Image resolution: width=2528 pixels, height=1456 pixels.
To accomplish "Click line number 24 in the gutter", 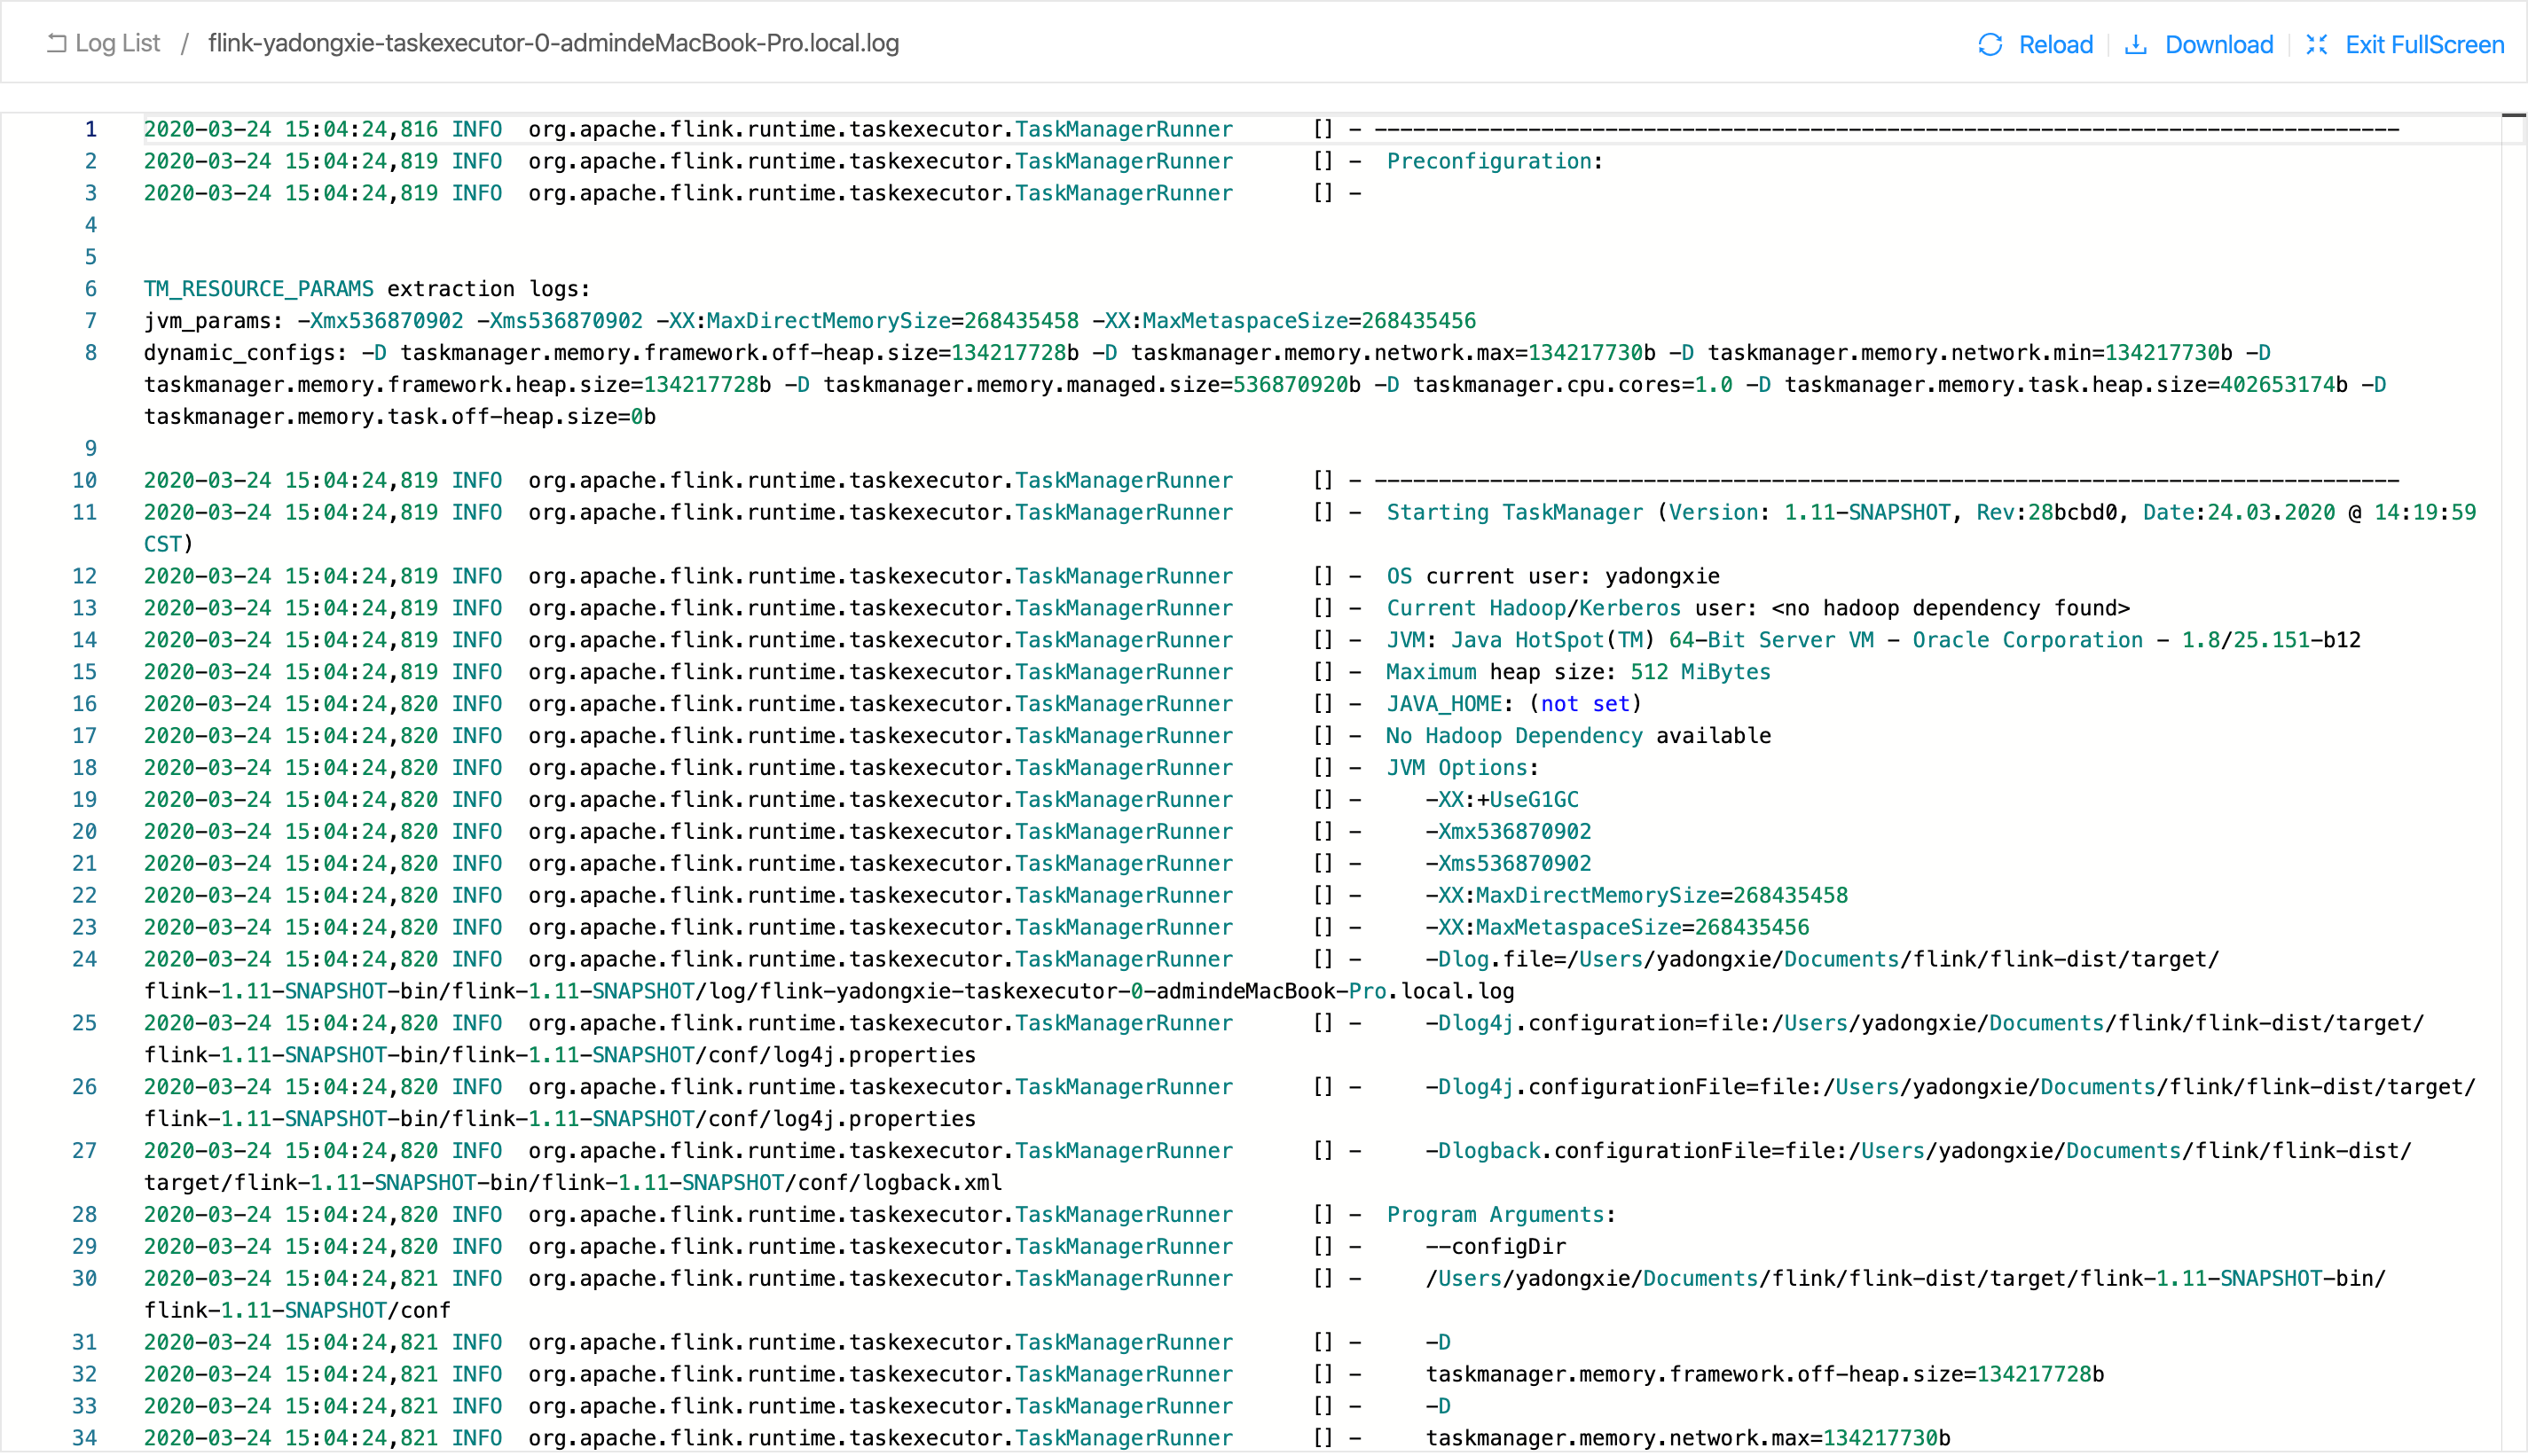I will coord(85,959).
